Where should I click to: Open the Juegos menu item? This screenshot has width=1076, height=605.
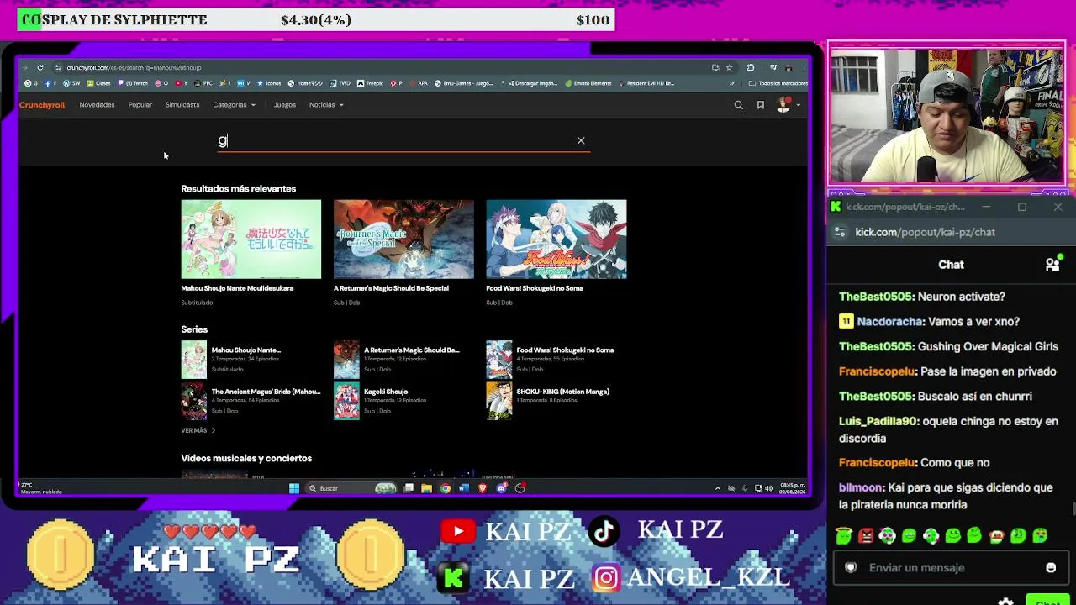(x=284, y=105)
